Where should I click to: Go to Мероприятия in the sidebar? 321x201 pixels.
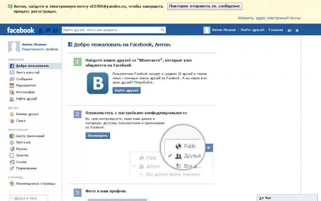click(x=26, y=85)
